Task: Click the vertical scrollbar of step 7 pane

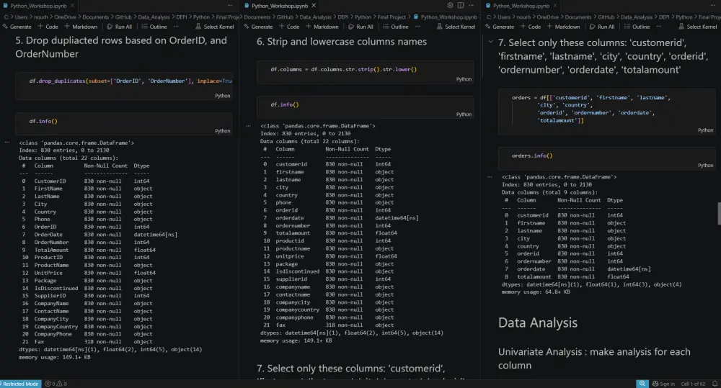Action: (719, 214)
